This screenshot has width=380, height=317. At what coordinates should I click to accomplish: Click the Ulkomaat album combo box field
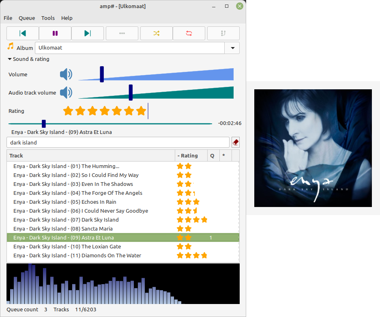[130, 48]
